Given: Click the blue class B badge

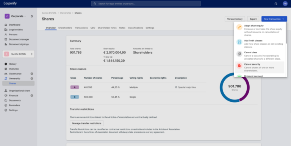Looking at the screenshot, I should tap(75, 97).
